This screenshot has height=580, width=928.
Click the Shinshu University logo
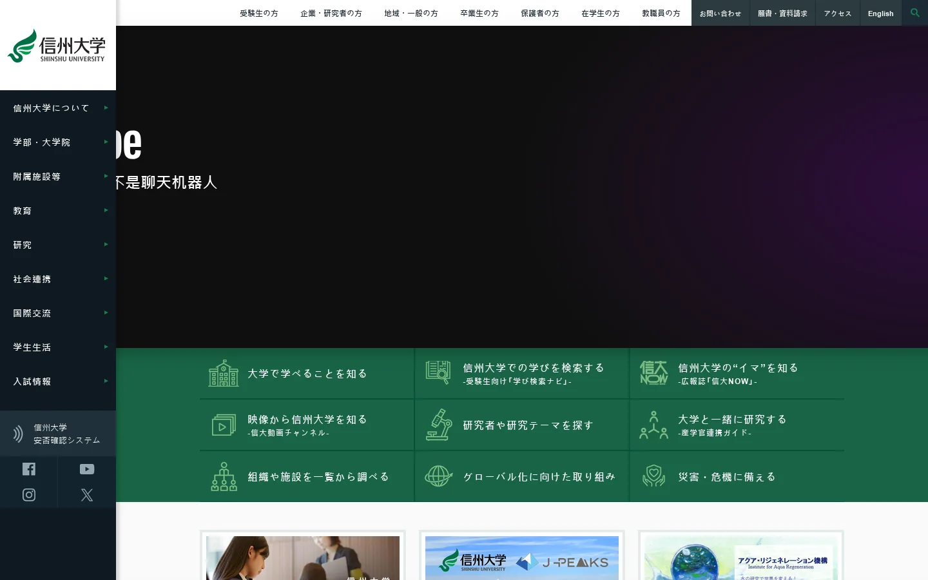[57, 46]
